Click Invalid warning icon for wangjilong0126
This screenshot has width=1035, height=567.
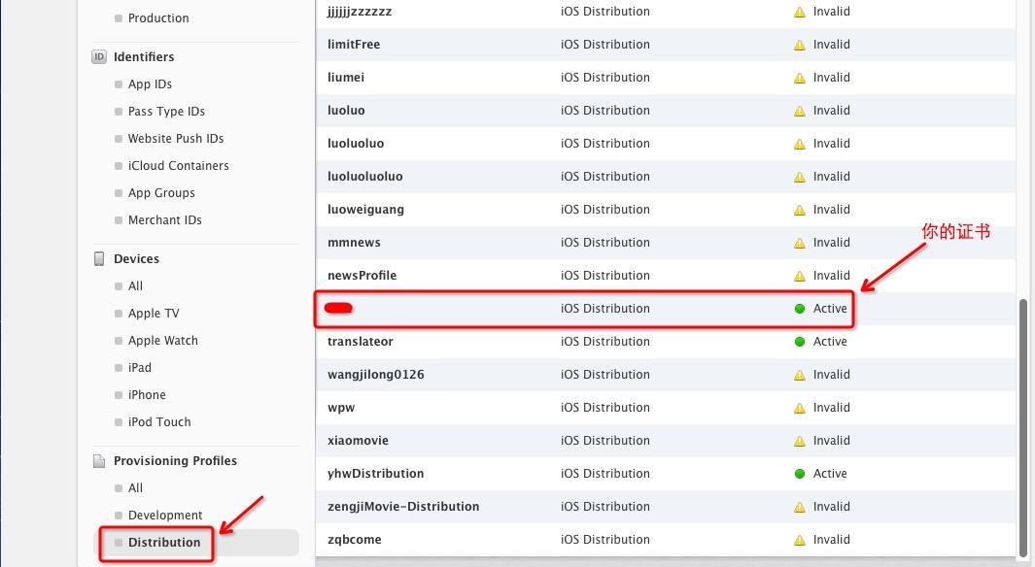pyautogui.click(x=800, y=375)
